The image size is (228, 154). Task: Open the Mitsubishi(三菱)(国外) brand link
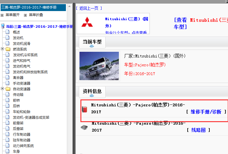(126, 22)
